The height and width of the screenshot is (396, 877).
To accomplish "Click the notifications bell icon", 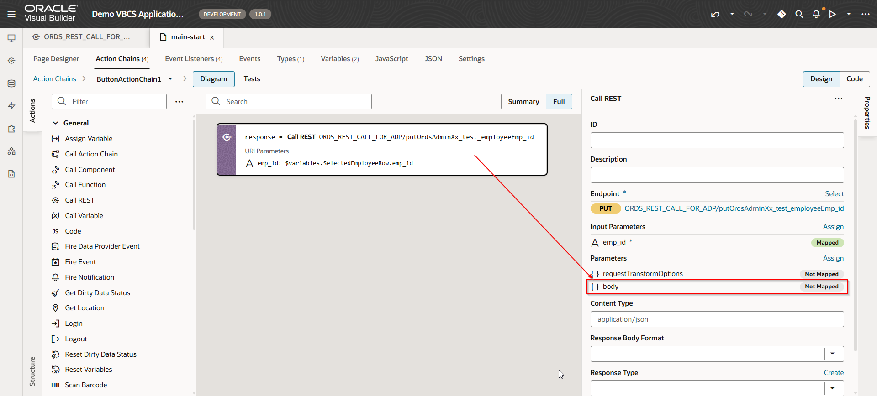I will pyautogui.click(x=816, y=14).
